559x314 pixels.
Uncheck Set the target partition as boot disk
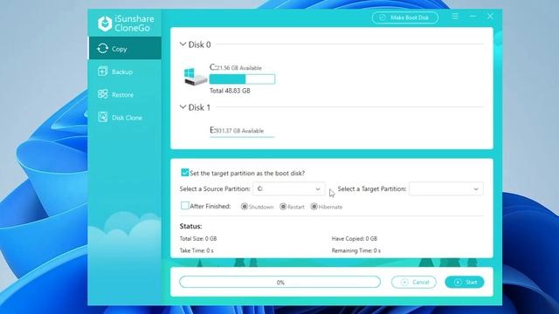(184, 173)
